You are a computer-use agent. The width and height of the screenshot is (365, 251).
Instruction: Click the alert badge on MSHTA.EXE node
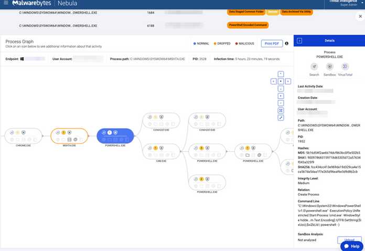pos(63,132)
